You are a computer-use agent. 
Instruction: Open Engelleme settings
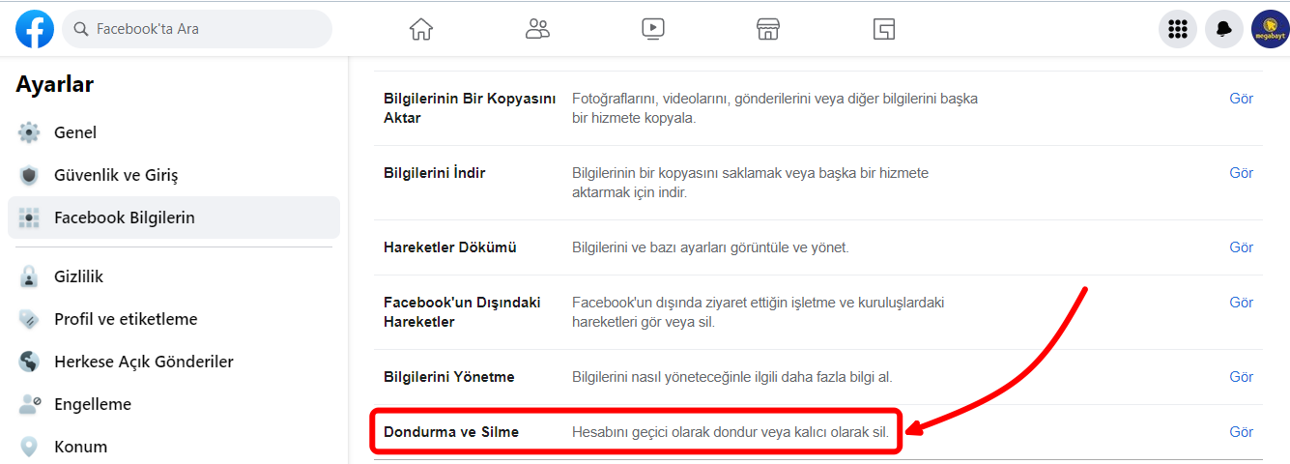(174, 404)
